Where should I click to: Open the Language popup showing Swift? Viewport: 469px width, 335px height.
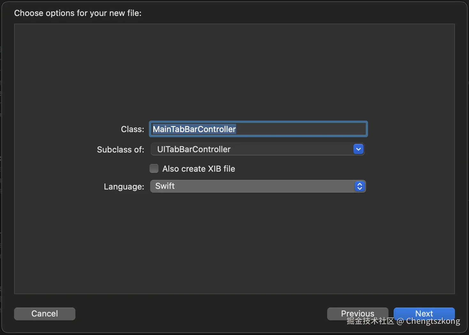[x=258, y=186]
